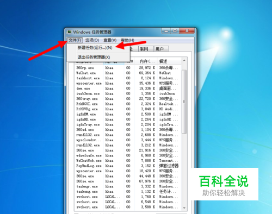The width and height of the screenshot is (272, 214).
Task: Select the WeChatWeb.exe process
Action: pyautogui.click(x=89, y=161)
